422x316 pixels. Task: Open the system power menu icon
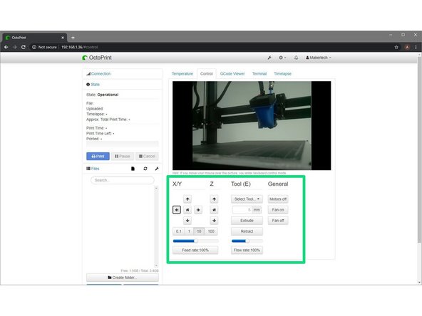tap(282, 58)
